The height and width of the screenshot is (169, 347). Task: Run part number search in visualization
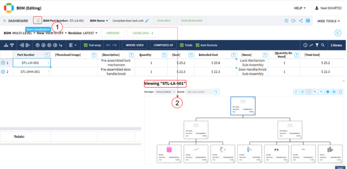click(216, 92)
